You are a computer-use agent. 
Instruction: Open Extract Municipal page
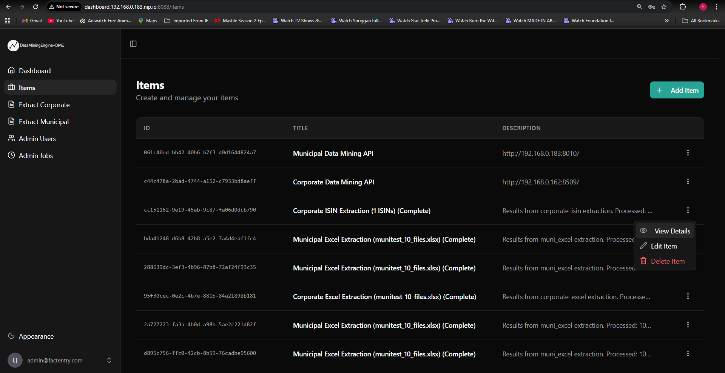click(x=60, y=121)
